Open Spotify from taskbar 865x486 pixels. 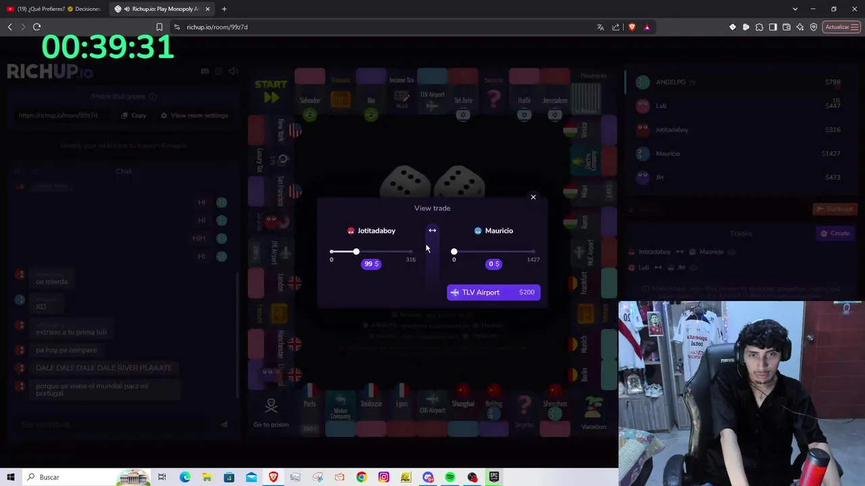[450, 477]
